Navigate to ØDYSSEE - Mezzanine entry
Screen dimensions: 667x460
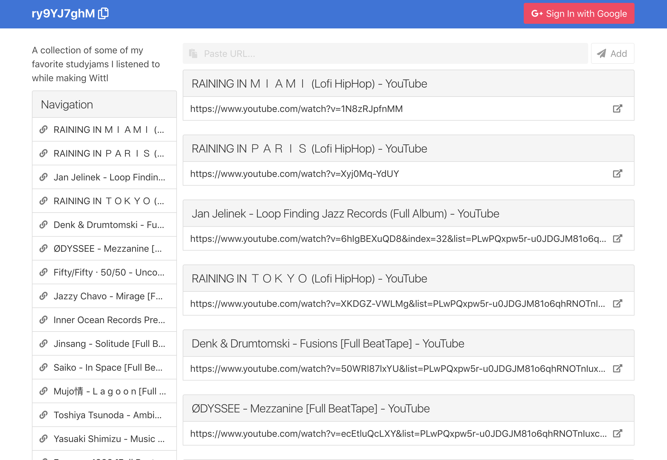point(104,248)
